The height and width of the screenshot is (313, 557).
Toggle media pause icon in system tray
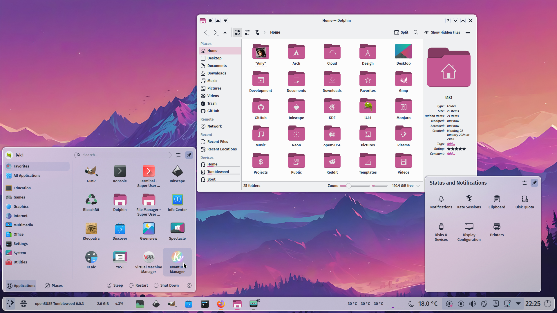point(461,304)
